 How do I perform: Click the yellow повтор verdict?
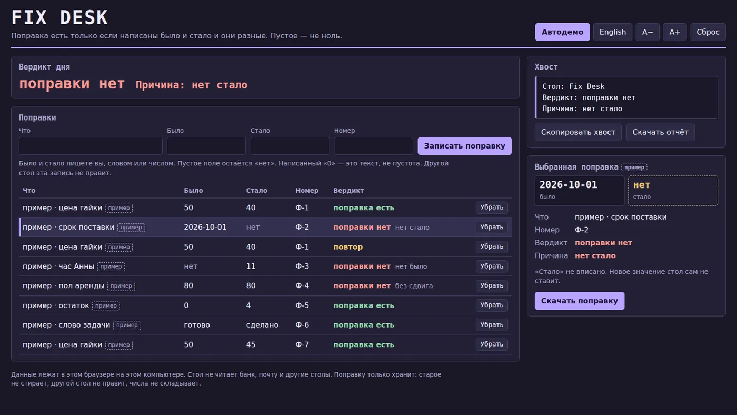tap(348, 247)
